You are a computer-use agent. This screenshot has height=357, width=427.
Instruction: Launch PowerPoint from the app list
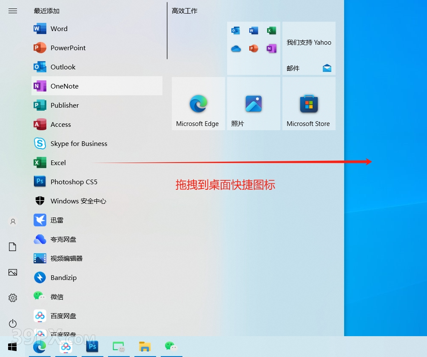[97, 48]
